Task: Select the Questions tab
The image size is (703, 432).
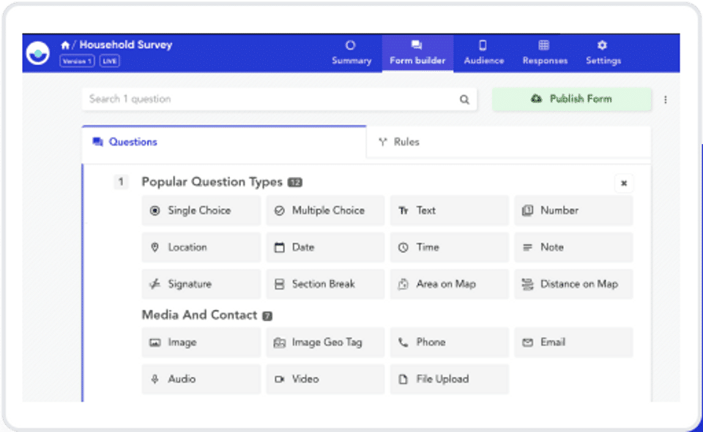Action: click(x=224, y=143)
